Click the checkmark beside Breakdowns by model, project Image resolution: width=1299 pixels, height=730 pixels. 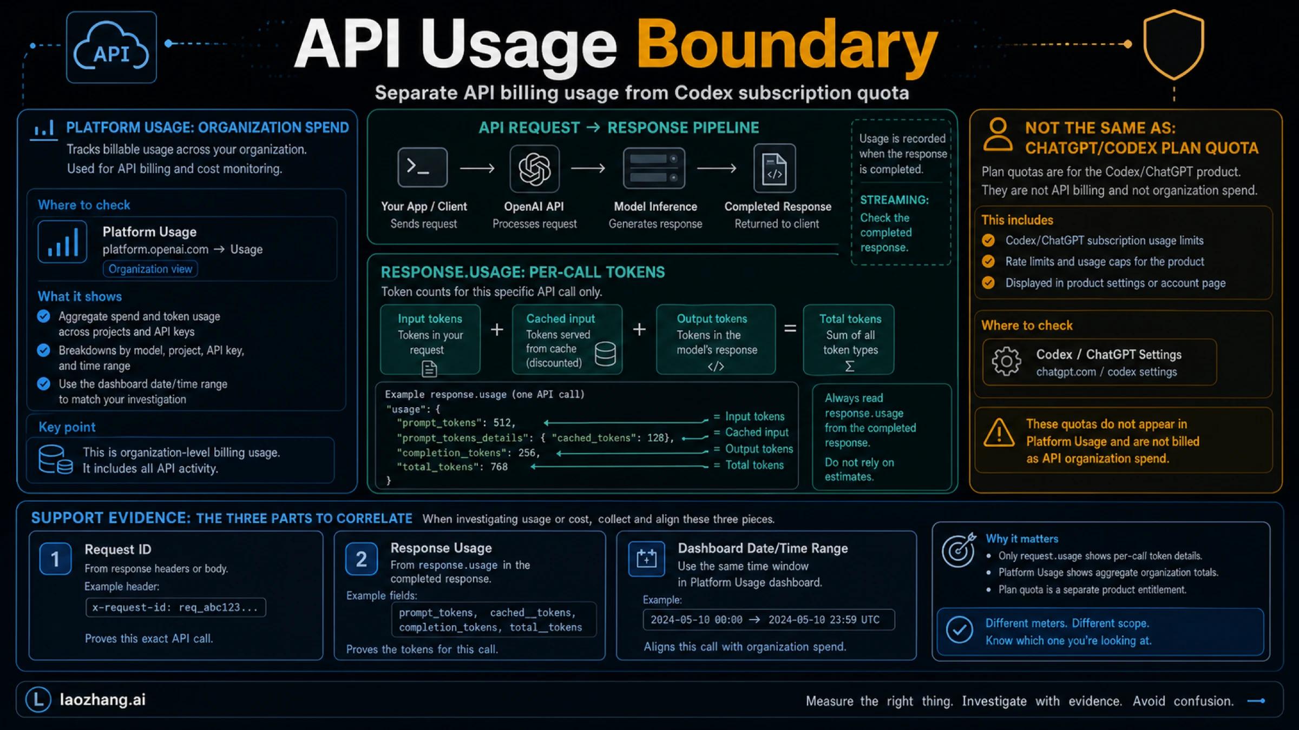coord(44,350)
